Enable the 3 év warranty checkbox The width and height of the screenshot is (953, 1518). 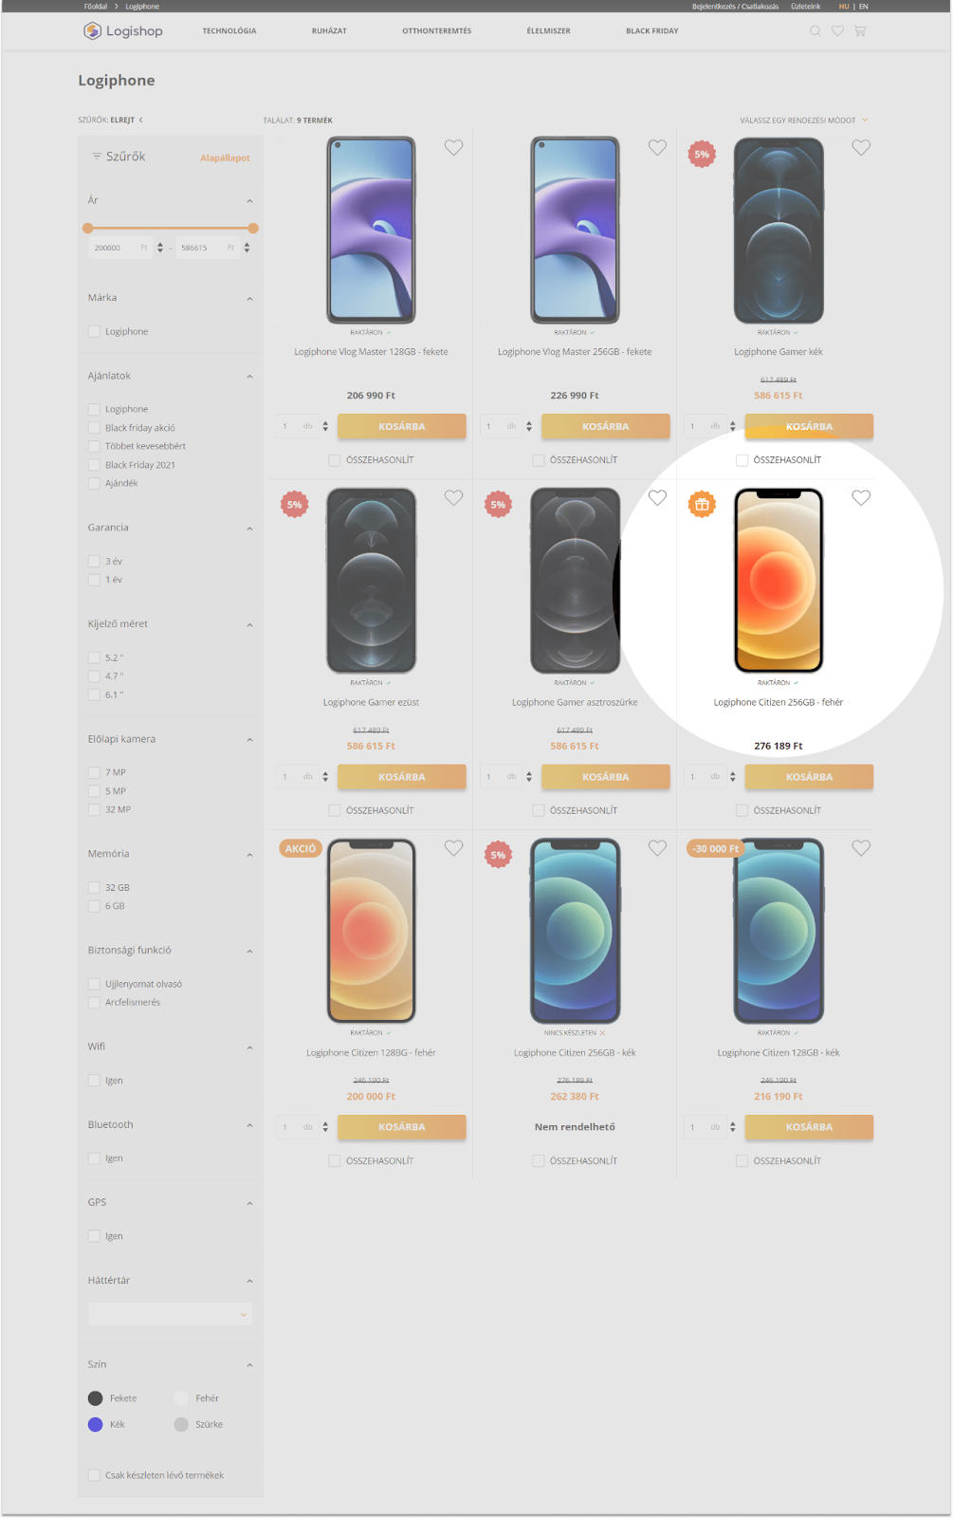point(94,562)
